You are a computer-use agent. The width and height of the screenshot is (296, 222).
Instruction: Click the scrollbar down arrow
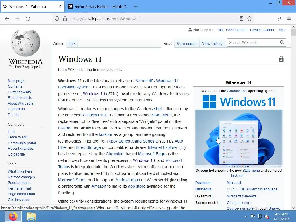(294, 208)
